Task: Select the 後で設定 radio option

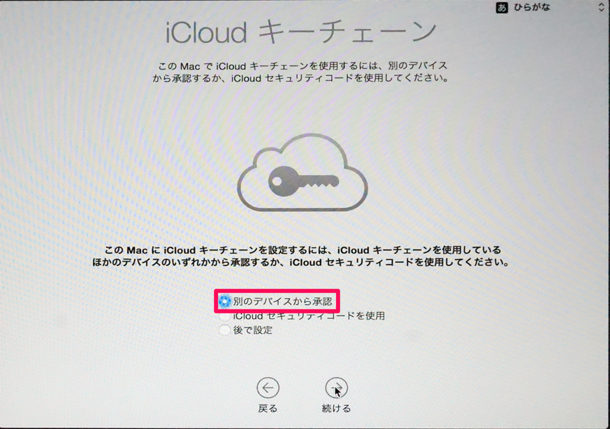Action: point(225,330)
